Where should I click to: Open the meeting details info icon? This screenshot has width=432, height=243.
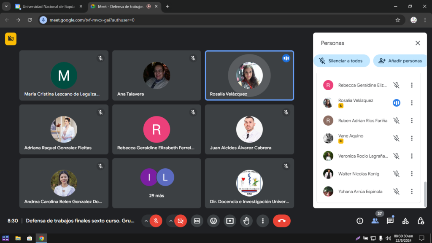[x=360, y=221]
